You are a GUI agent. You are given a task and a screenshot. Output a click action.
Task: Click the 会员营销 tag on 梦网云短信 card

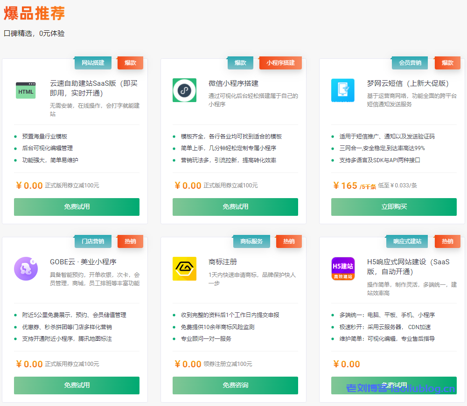point(410,62)
